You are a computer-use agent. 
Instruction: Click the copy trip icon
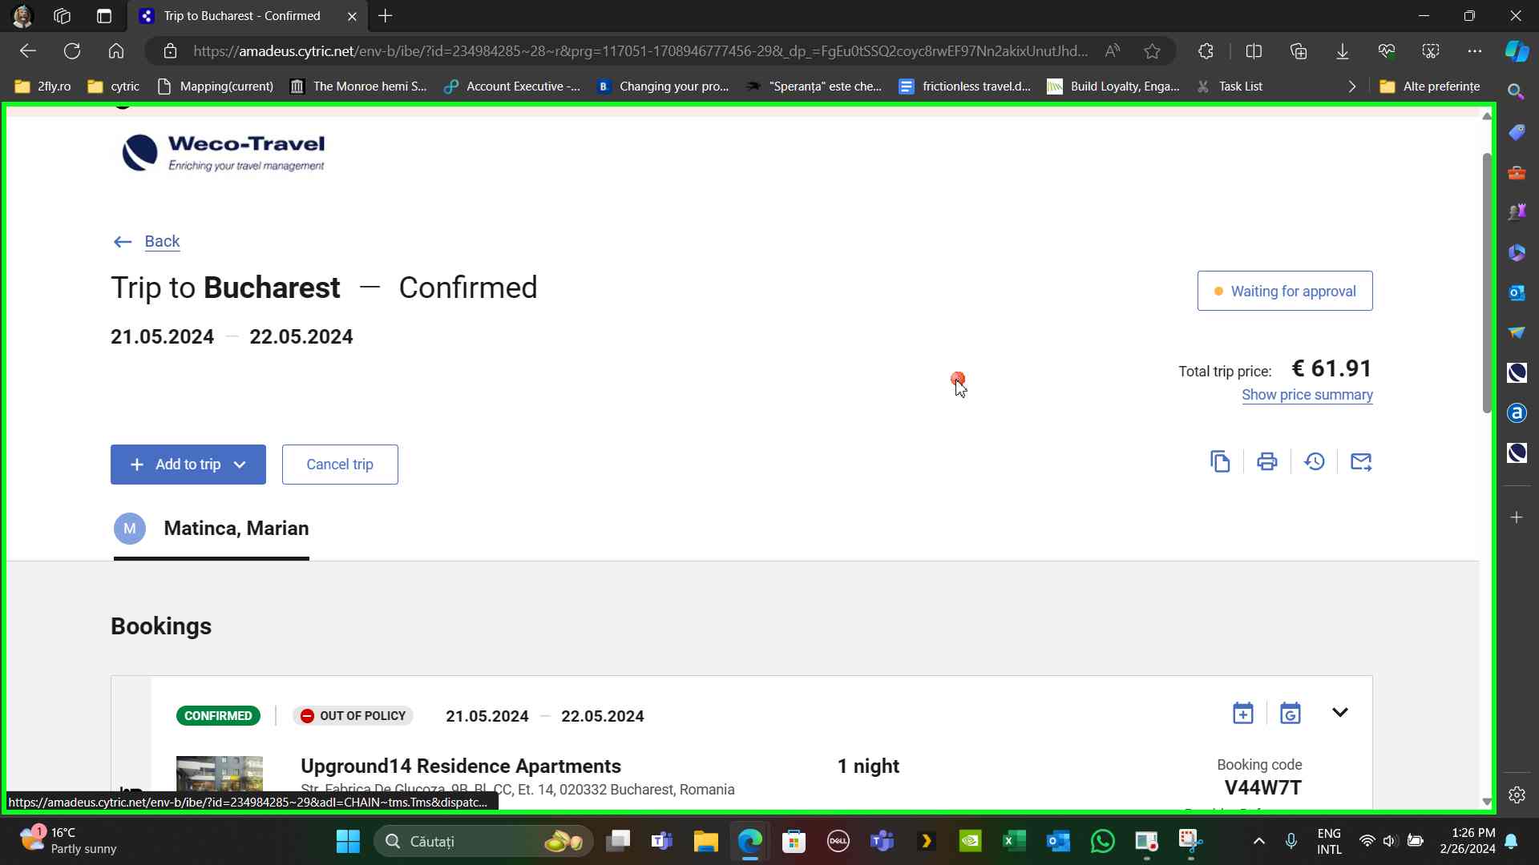click(x=1220, y=461)
